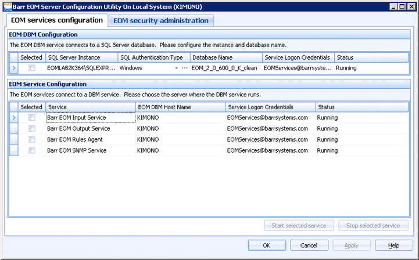
Task: Click the SQL Authentication Type column header
Action: 154,57
